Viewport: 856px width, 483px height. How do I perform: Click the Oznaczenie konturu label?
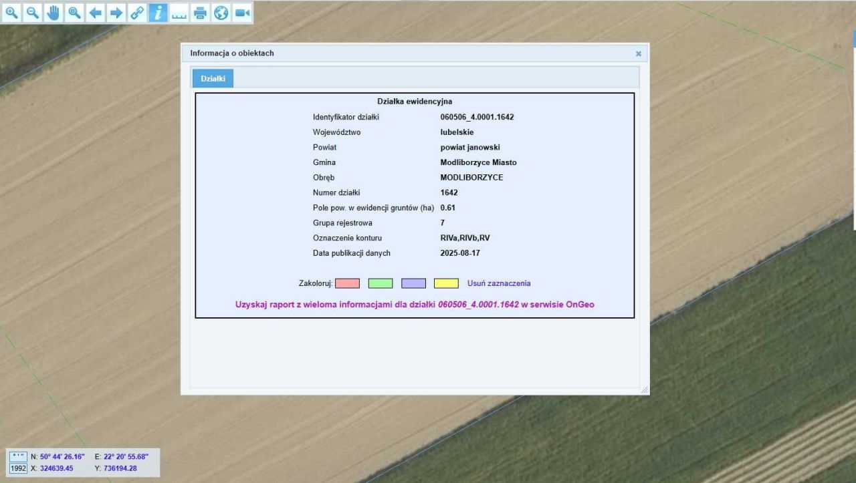tap(347, 238)
